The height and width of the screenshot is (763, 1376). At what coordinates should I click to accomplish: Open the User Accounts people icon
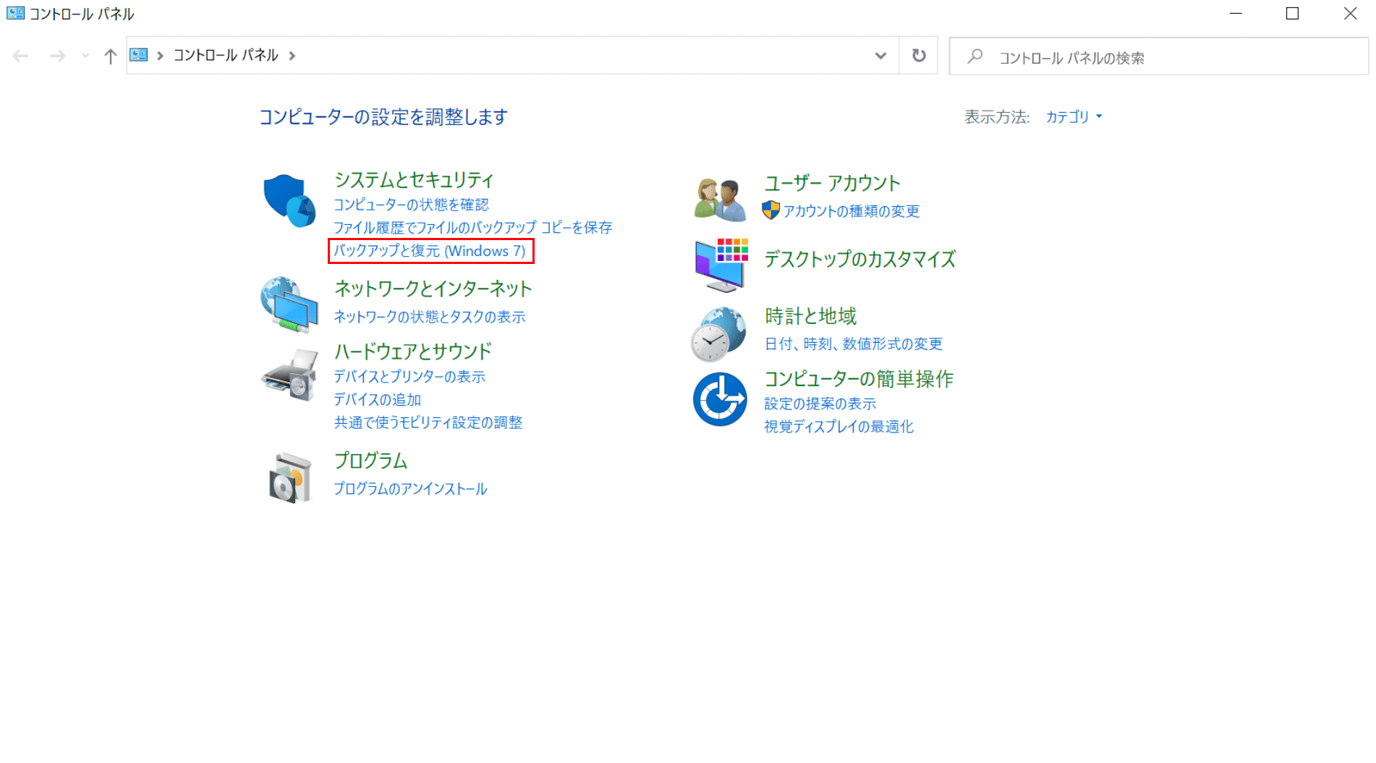[x=720, y=200]
